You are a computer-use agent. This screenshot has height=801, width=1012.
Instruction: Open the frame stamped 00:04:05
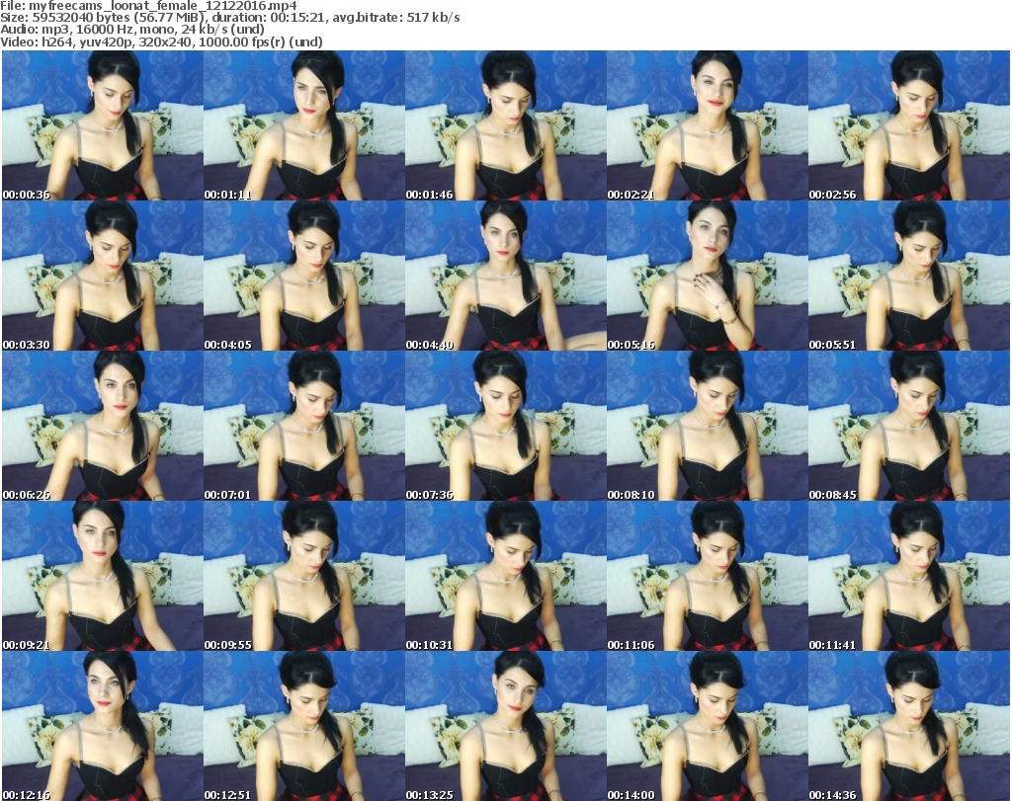[x=304, y=276]
